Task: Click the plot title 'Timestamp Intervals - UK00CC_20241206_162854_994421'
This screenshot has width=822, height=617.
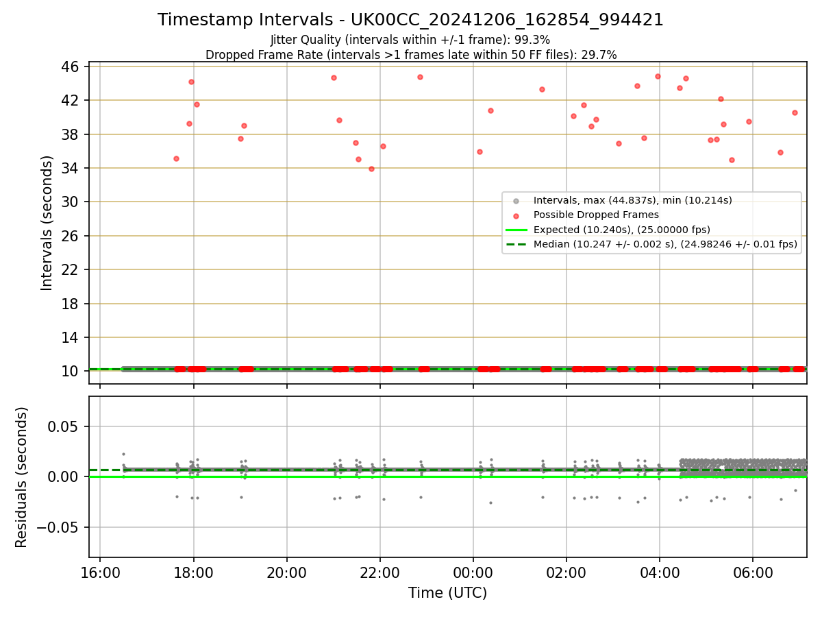Action: (x=410, y=20)
